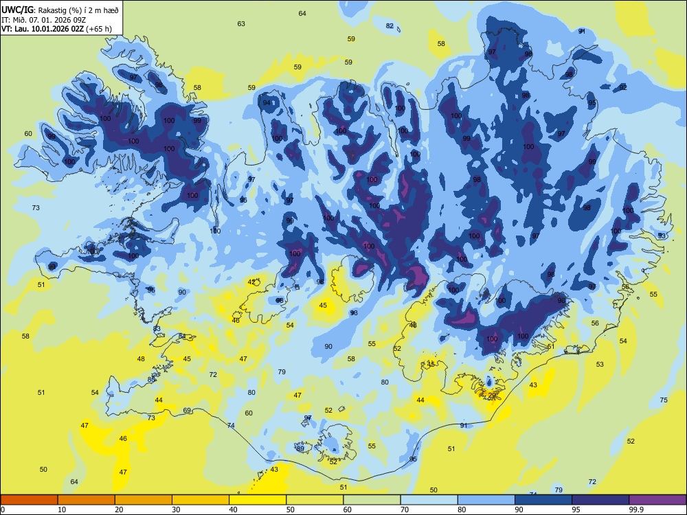The image size is (687, 515).
Task: Select the humidity value '94' on the map
Action: (x=267, y=103)
